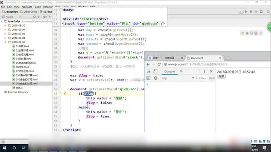Screen dimensions: 271x152
Task: Show more DevTools tabs chevron
Action: point(181,71)
